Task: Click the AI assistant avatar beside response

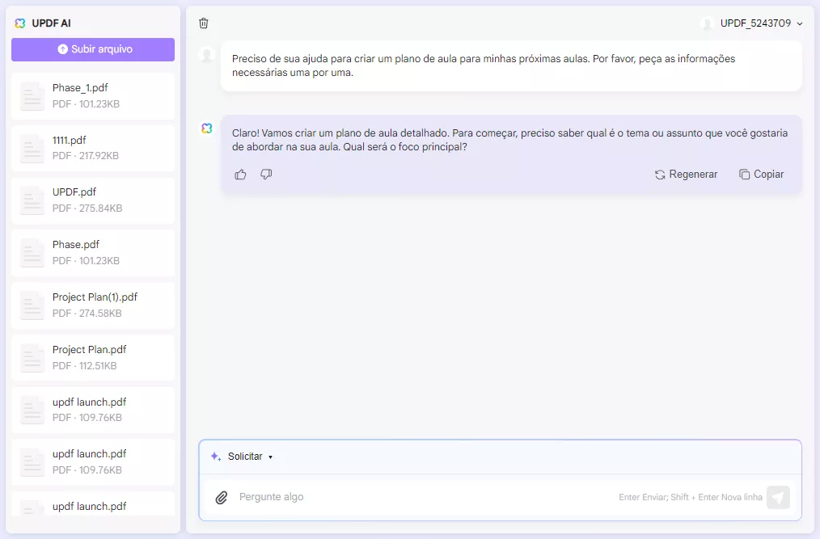Action: [207, 128]
